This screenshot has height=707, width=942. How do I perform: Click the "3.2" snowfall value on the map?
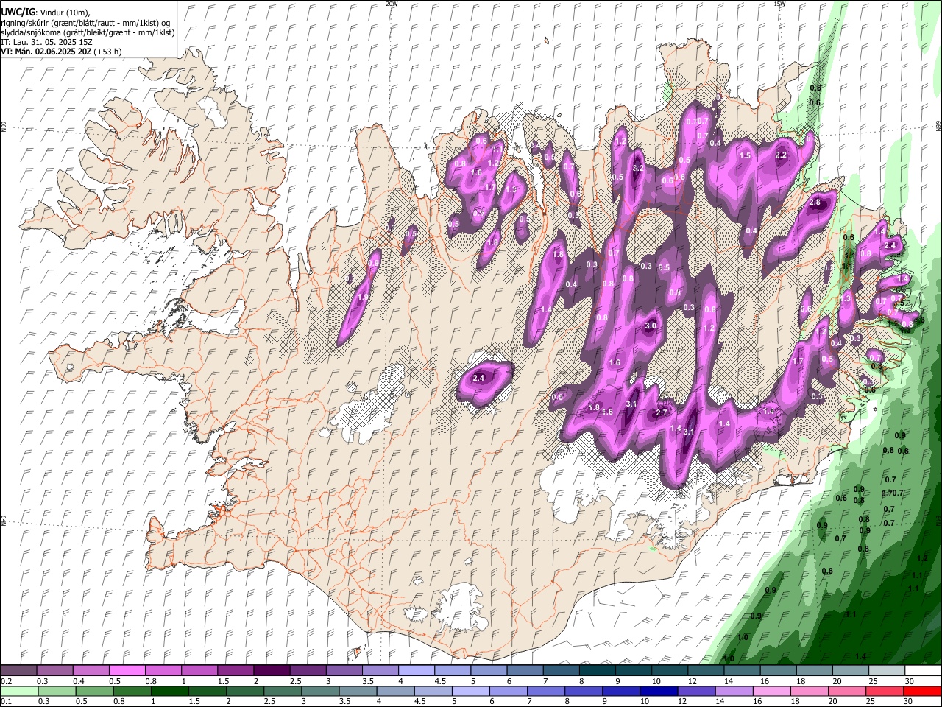(x=638, y=168)
